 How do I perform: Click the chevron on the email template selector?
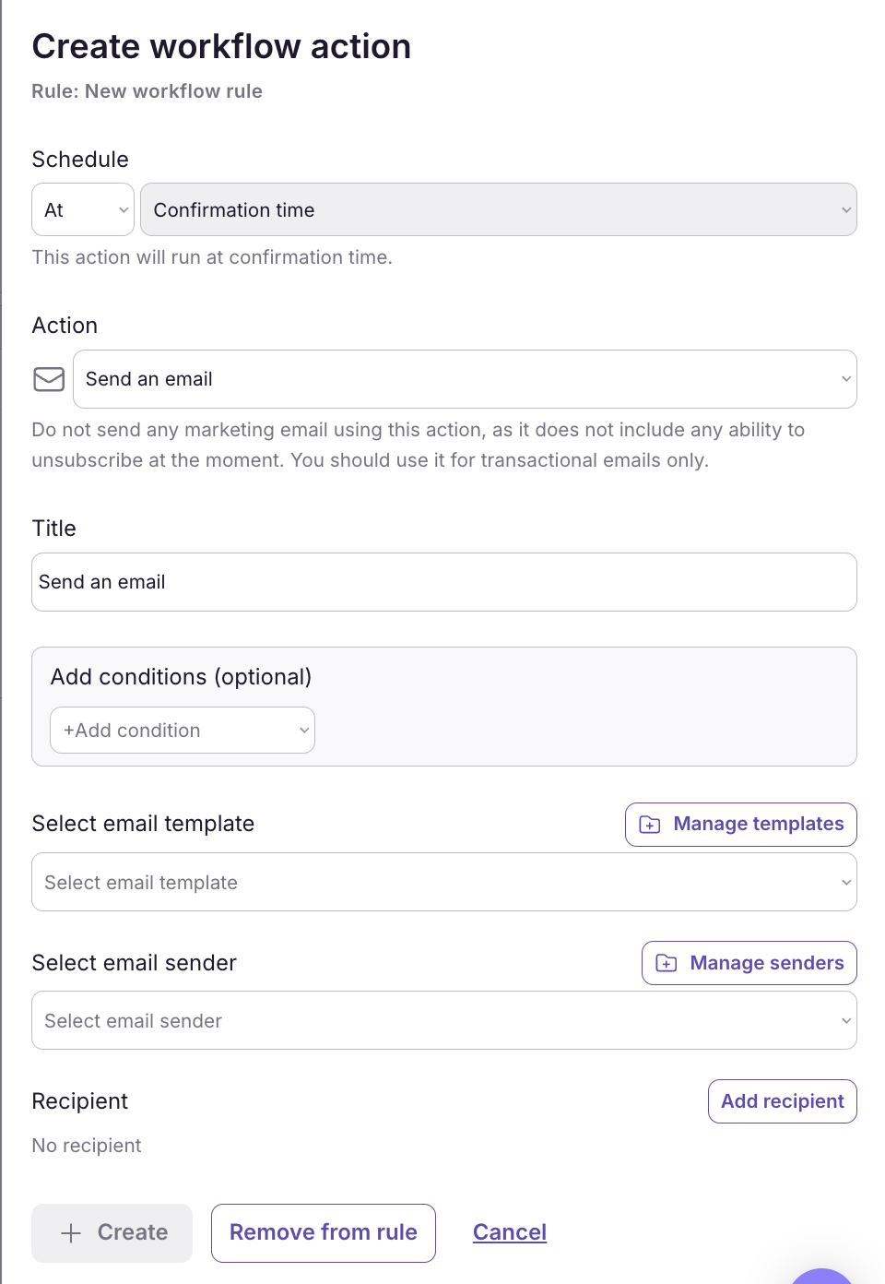pyautogui.click(x=844, y=882)
